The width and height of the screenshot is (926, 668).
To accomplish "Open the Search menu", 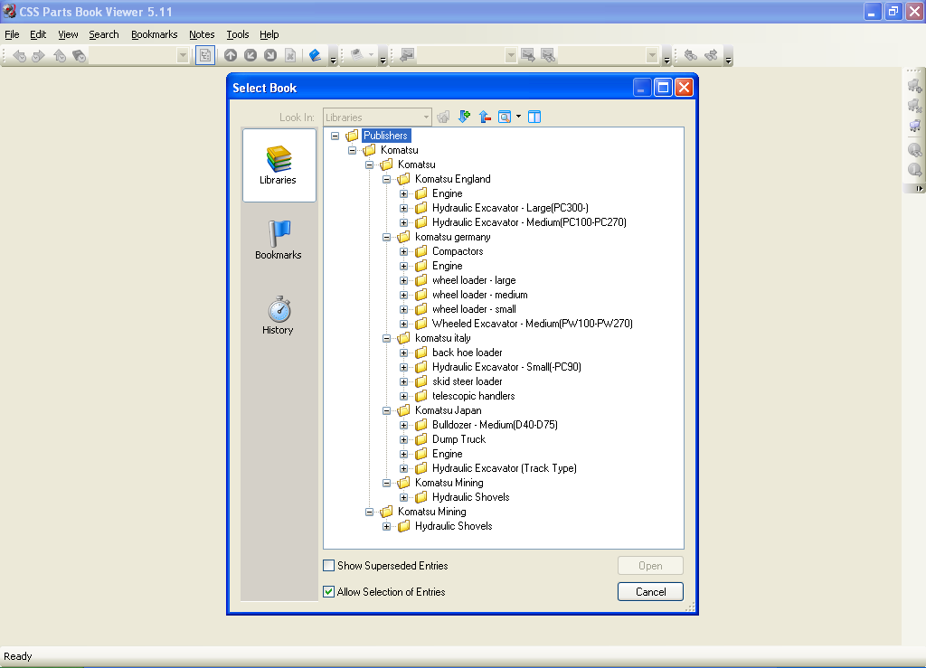I will click(104, 34).
